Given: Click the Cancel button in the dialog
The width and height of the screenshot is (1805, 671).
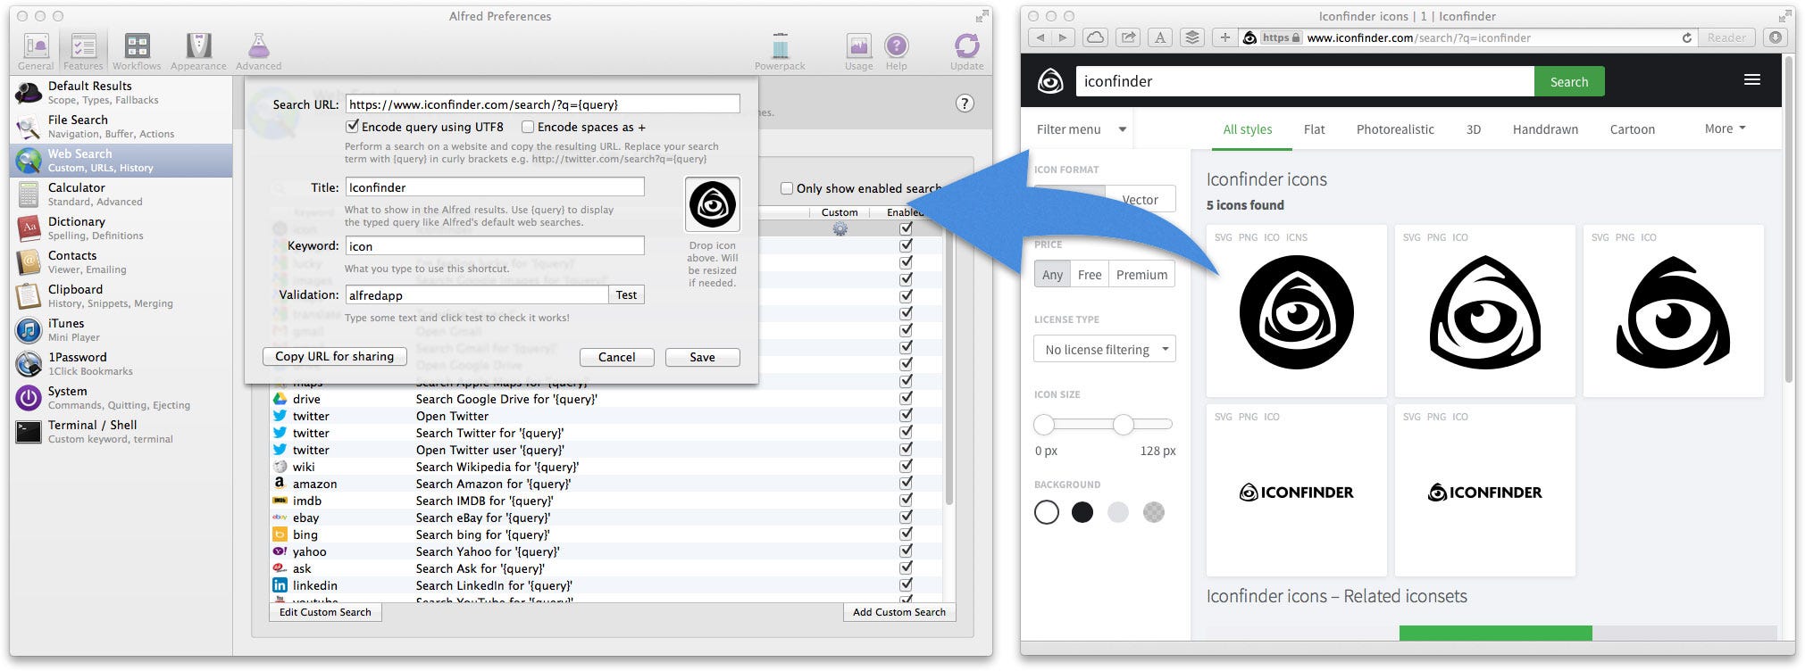Looking at the screenshot, I should 616,357.
